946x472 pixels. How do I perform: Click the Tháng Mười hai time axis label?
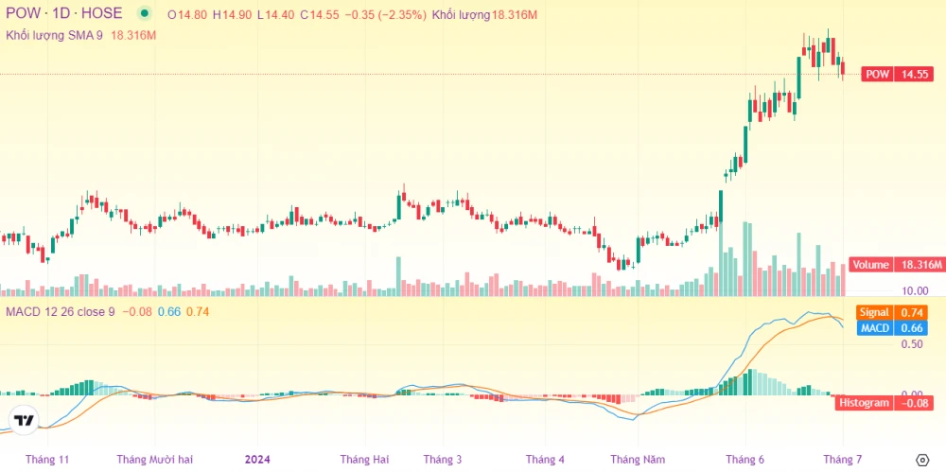(155, 460)
